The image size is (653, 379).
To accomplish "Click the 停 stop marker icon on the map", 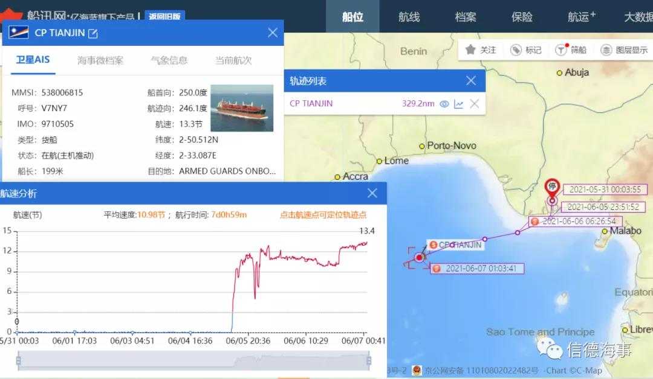I will point(552,186).
